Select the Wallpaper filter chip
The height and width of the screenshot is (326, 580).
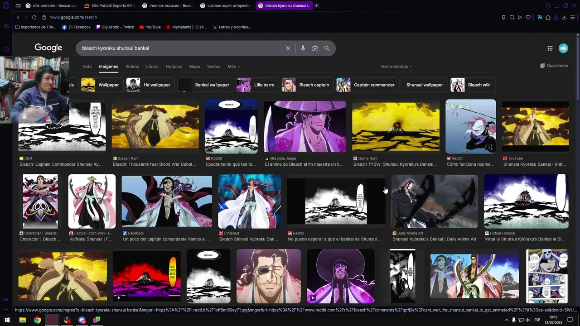pos(102,85)
